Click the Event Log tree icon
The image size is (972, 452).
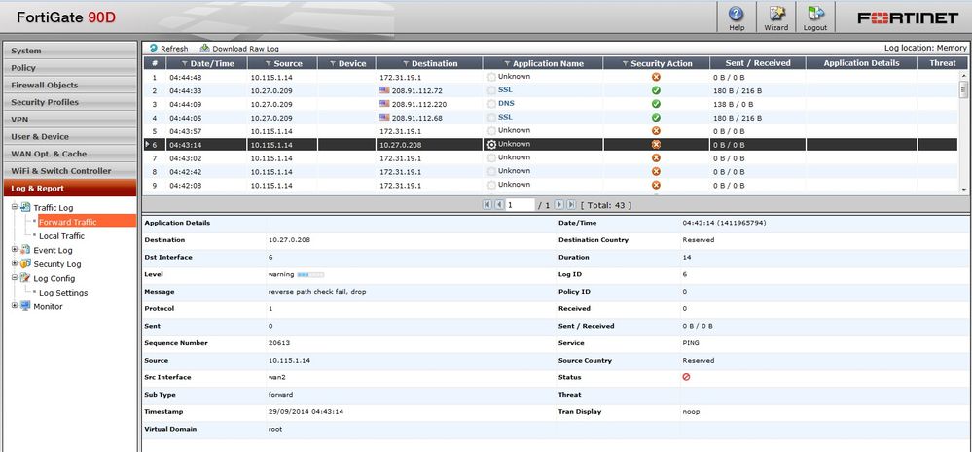tap(25, 250)
